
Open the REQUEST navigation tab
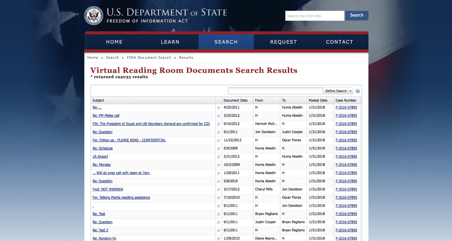[283, 42]
